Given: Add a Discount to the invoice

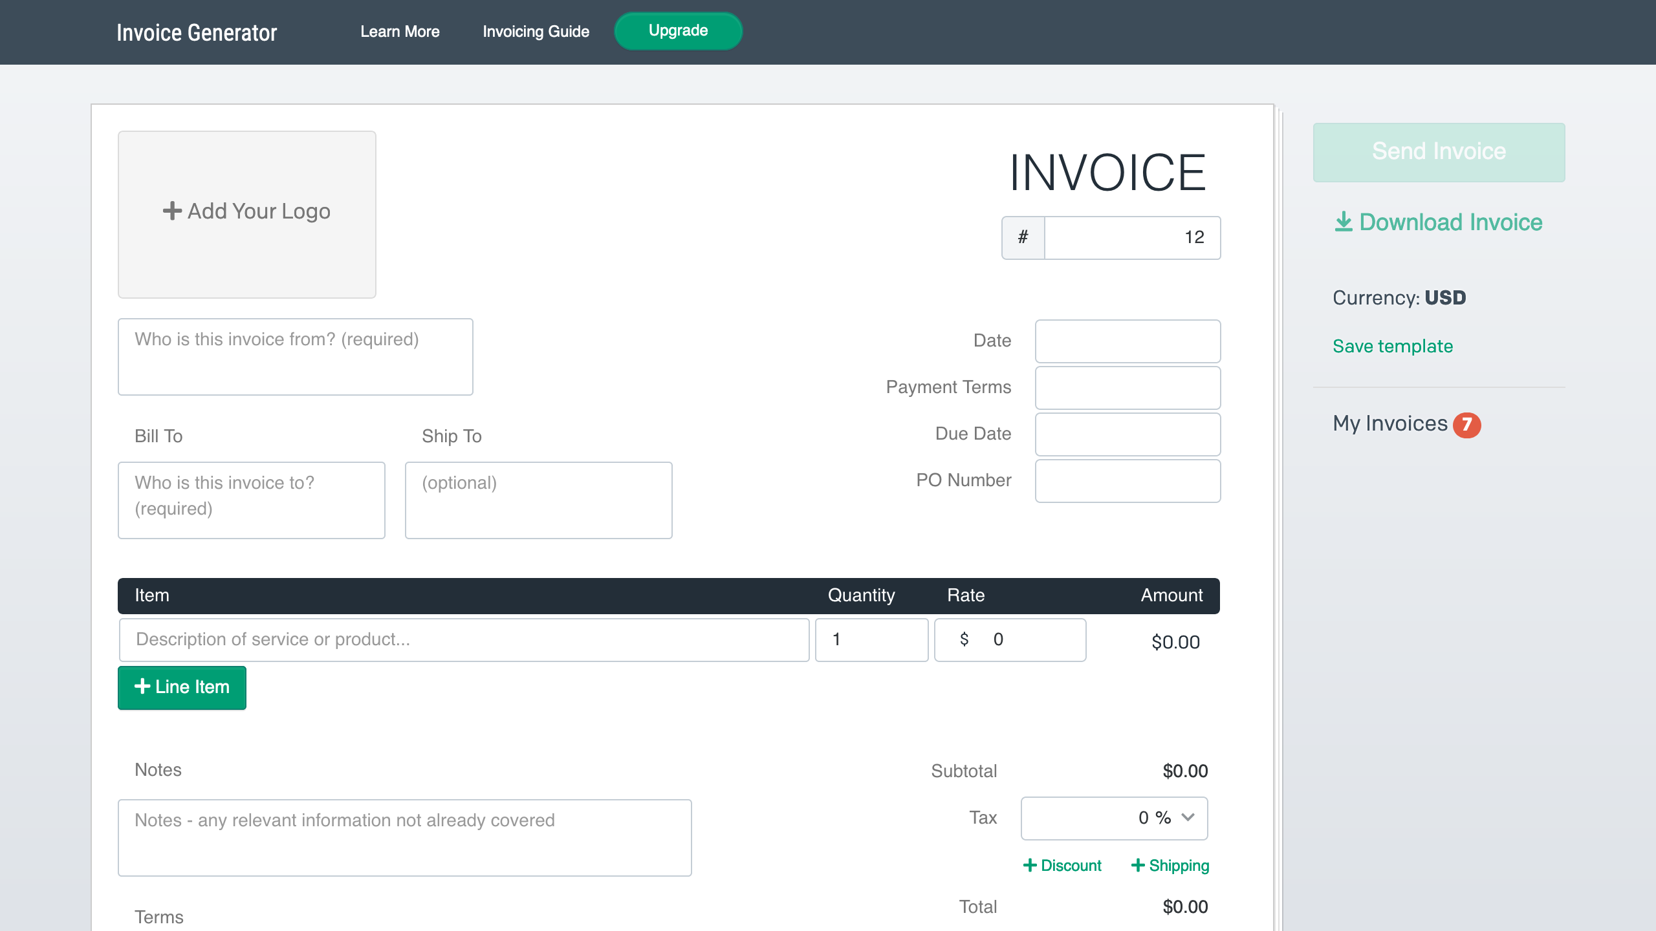Looking at the screenshot, I should pyautogui.click(x=1062, y=865).
